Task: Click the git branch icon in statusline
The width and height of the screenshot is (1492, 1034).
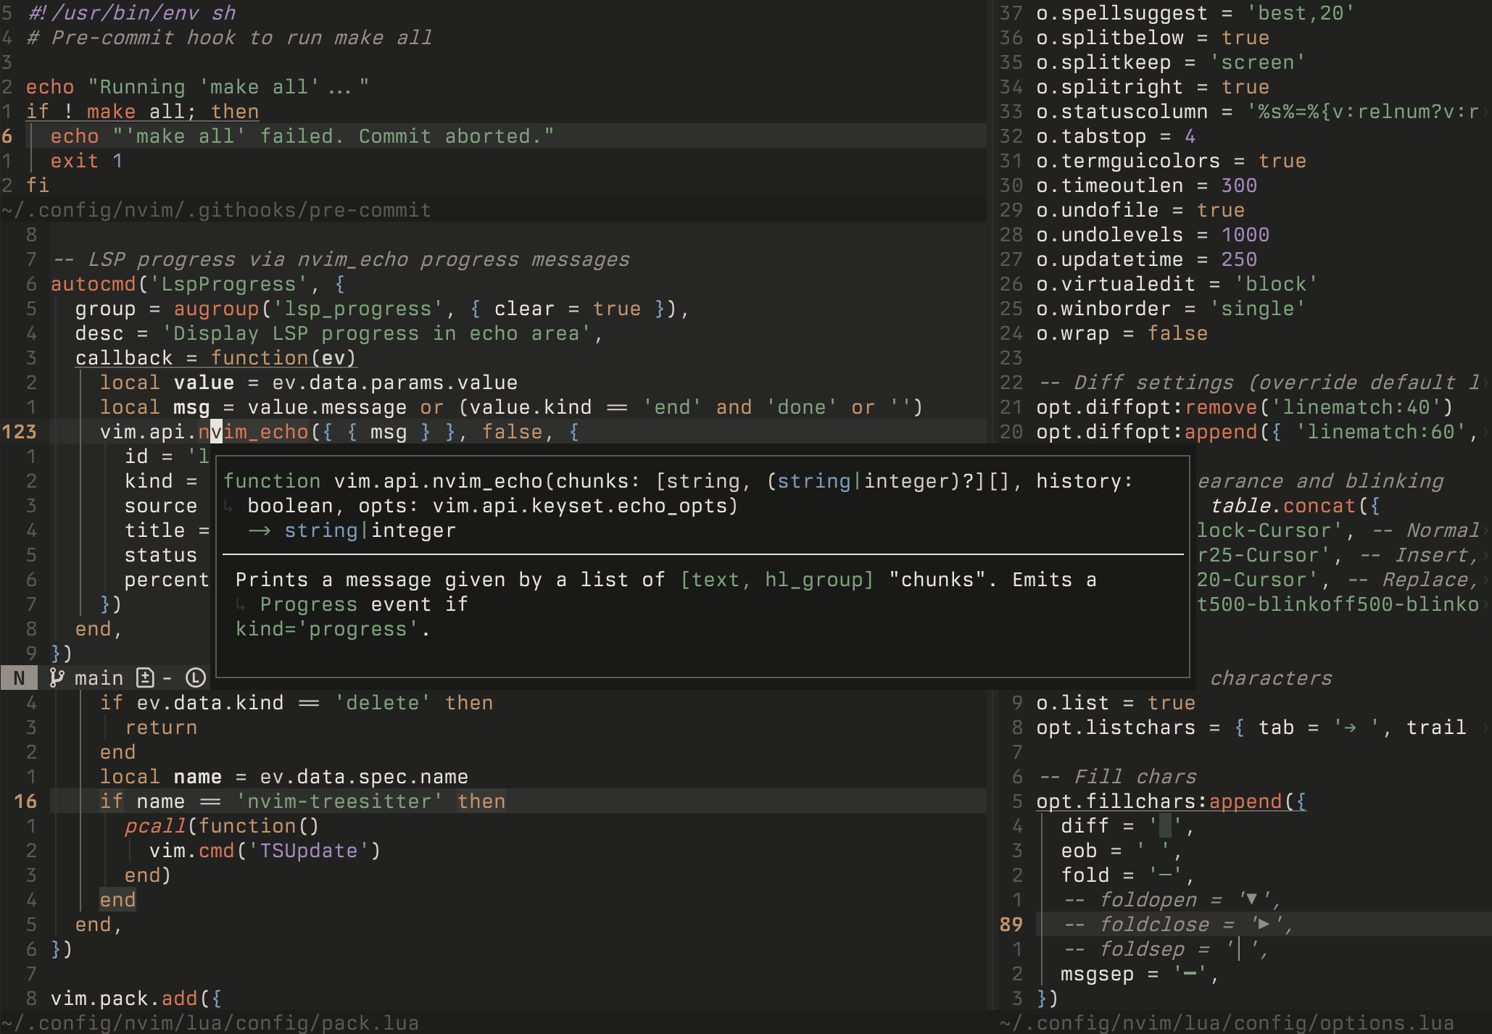Action: click(x=57, y=678)
